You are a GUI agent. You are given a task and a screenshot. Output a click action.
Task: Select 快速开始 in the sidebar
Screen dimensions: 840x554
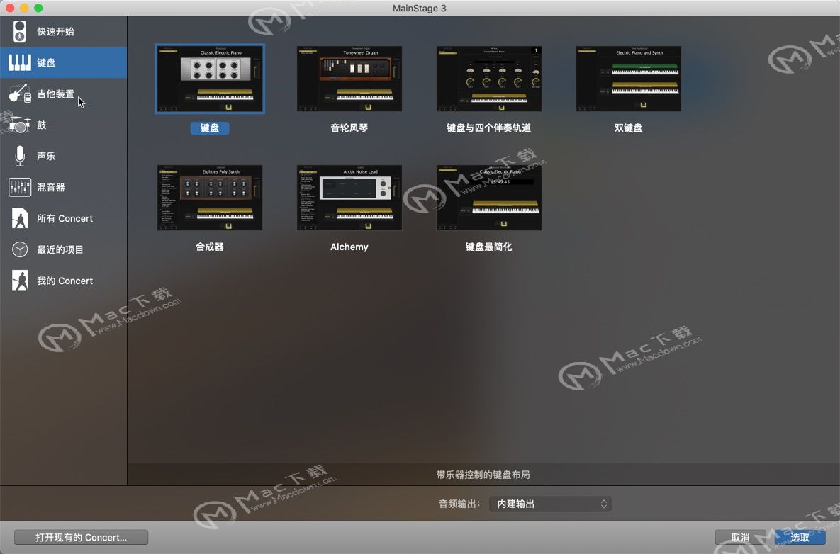(x=63, y=32)
